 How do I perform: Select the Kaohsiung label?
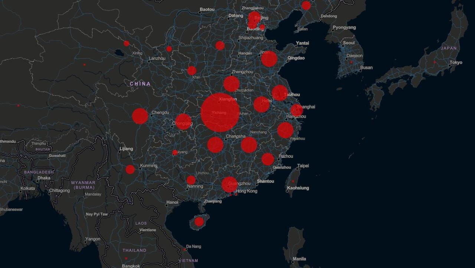click(298, 188)
